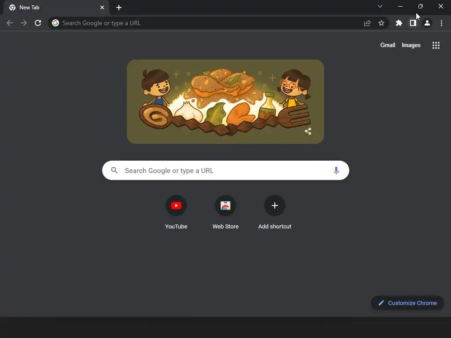Click the Google icon in address bar
Viewport: 451px width, 338px height.
[55, 23]
